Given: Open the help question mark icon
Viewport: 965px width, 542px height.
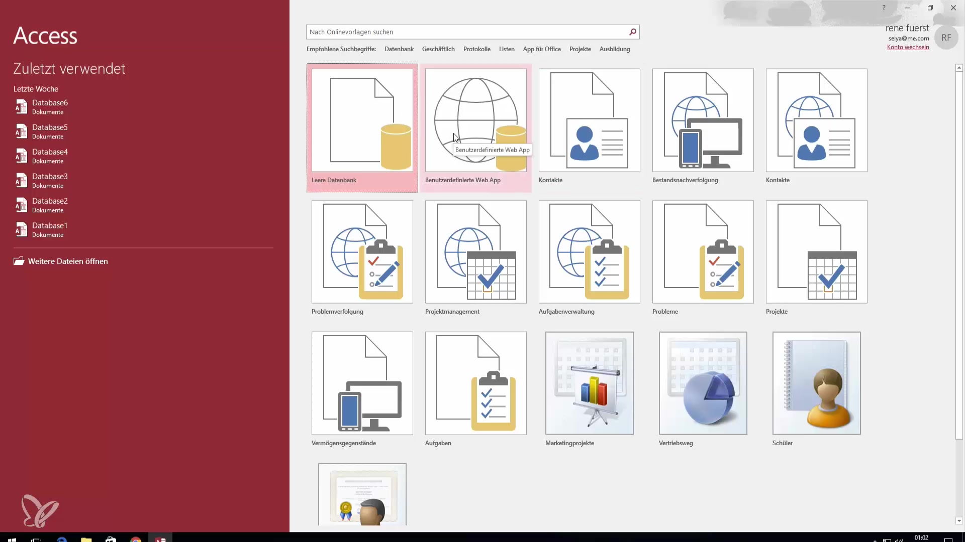Looking at the screenshot, I should coord(884,8).
